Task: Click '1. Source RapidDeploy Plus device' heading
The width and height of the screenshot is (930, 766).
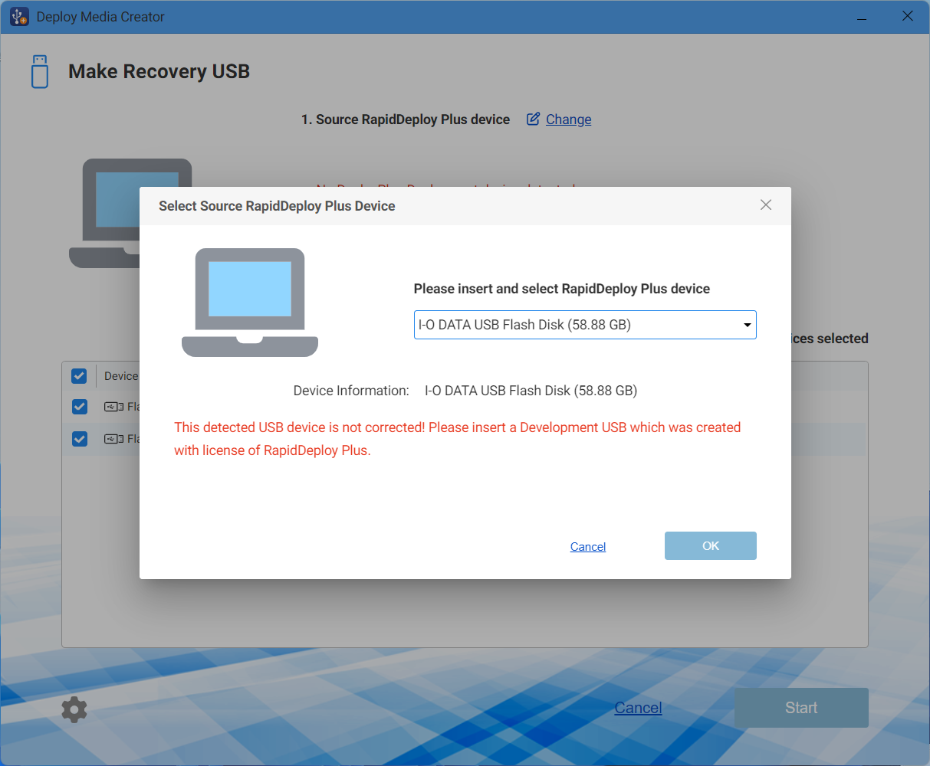Action: [406, 119]
